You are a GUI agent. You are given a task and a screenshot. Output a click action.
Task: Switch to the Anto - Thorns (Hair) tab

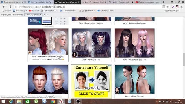coord(121,2)
